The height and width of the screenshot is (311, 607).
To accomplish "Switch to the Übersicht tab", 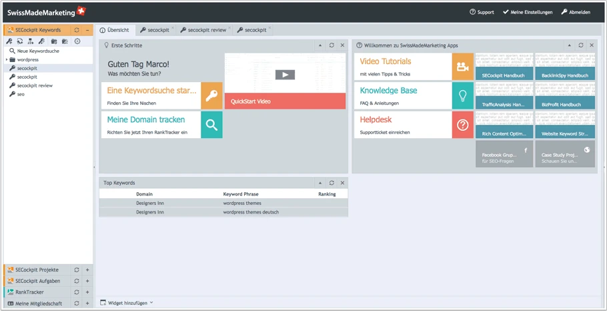I will point(115,30).
